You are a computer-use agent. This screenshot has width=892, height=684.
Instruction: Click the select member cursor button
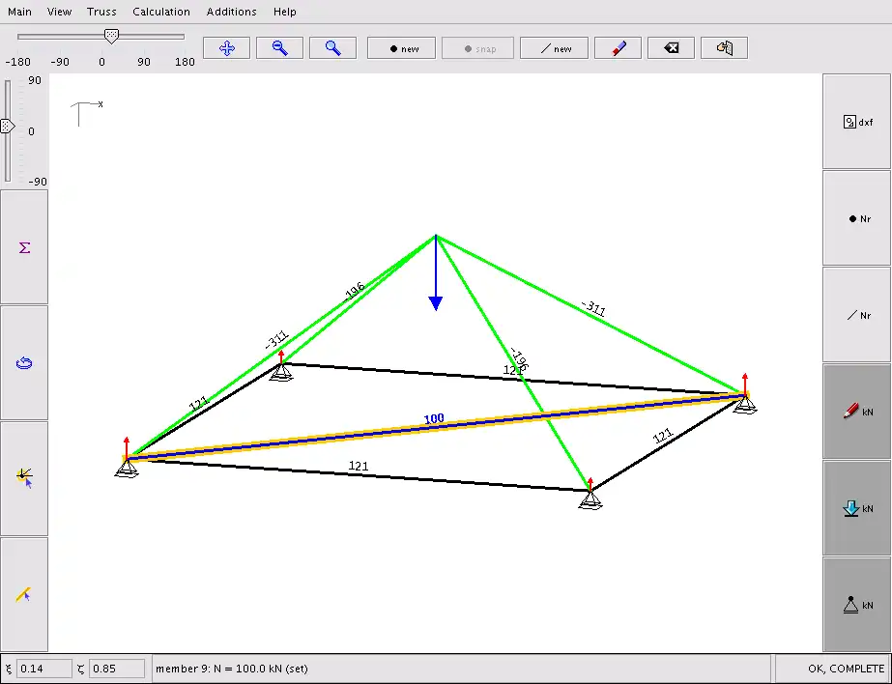point(24,595)
